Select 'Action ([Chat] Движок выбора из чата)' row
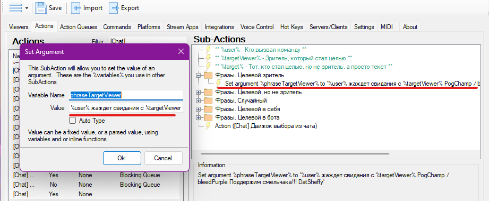This screenshot has height=201, width=489. [x=266, y=126]
